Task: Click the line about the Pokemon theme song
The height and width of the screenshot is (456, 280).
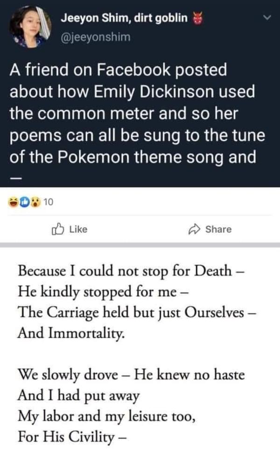Action: [x=133, y=157]
